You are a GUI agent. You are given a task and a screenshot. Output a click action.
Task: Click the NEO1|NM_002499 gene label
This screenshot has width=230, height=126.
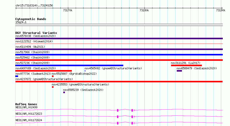coord(26,107)
